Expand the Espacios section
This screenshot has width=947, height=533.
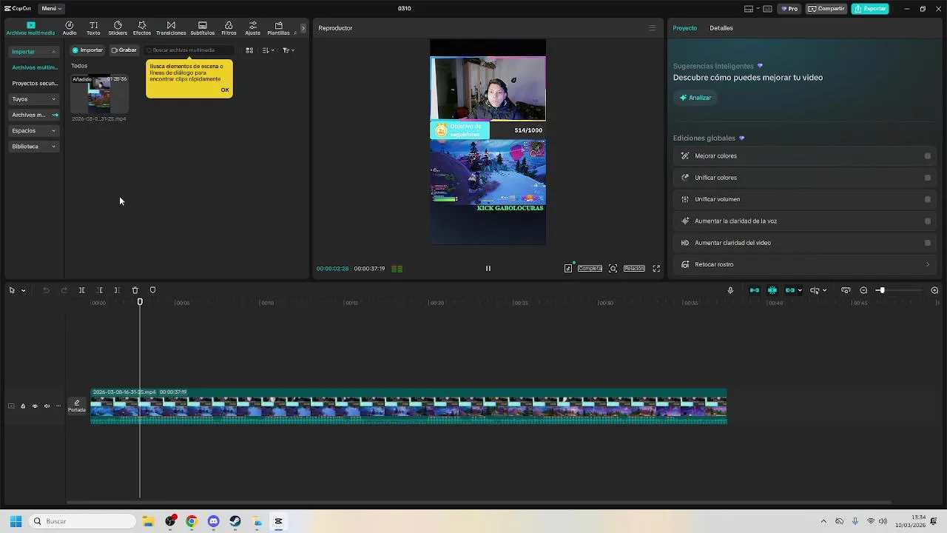click(34, 131)
